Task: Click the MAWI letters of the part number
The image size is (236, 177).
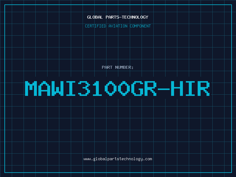Action: click(50, 88)
